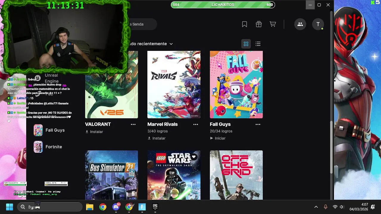Open the wishlist bookmark icon
Image resolution: width=381 pixels, height=214 pixels.
[244, 24]
